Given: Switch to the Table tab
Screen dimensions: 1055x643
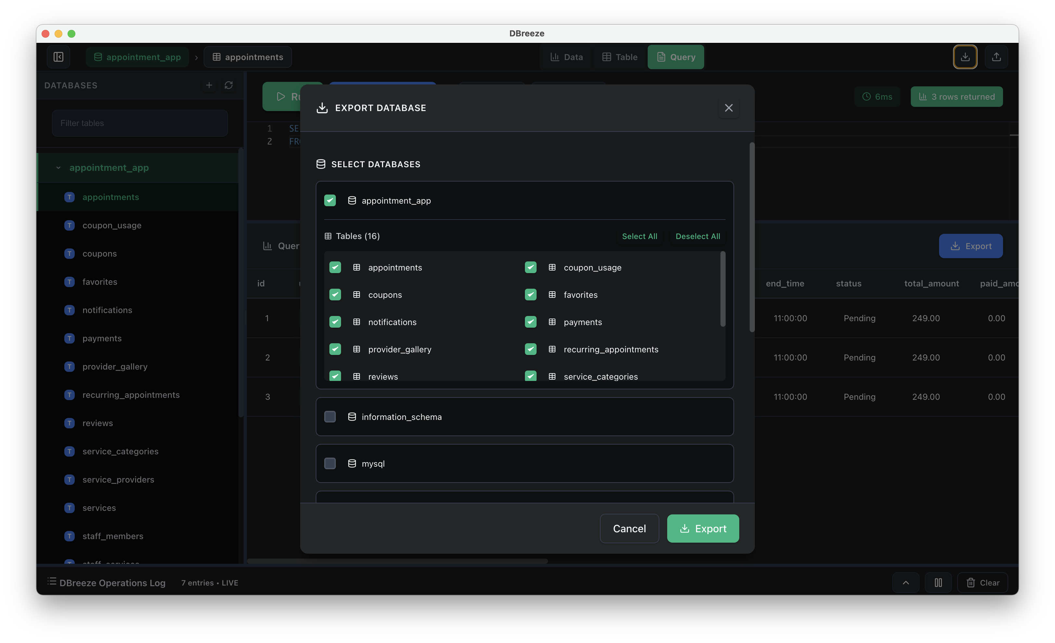Looking at the screenshot, I should coord(619,57).
